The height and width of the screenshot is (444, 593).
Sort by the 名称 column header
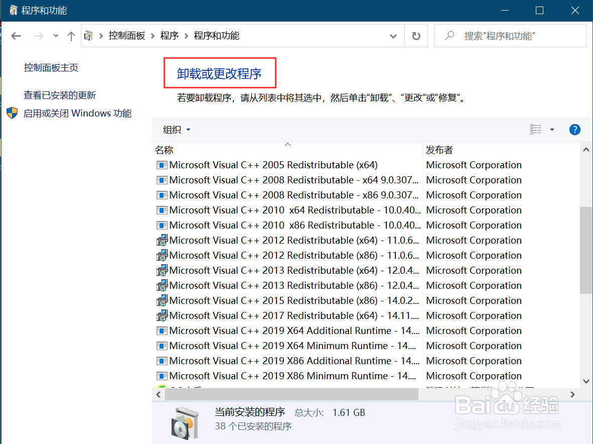point(287,150)
